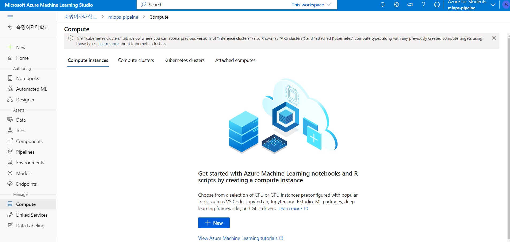Viewport: 510px width, 242px height.
Task: Open Azure Machine Learning tutorials link
Action: pos(237,238)
